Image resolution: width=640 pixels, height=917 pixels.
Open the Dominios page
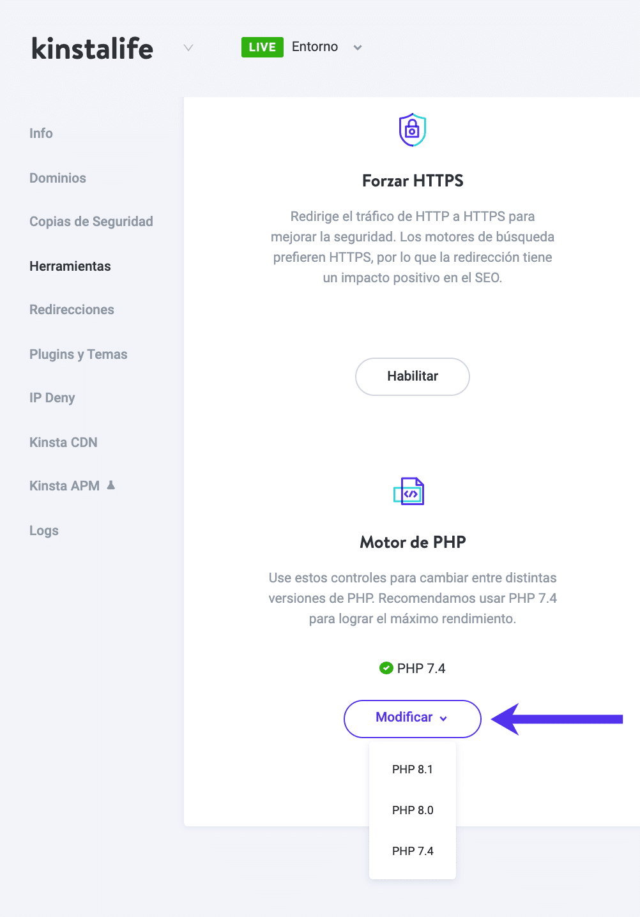point(57,178)
